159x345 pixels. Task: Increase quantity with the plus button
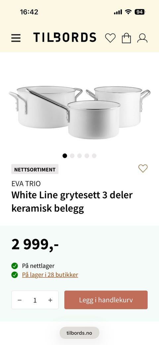pos(50,300)
